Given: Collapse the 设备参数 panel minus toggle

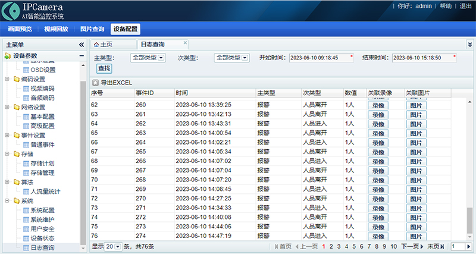Looking at the screenshot, I should (x=82, y=56).
